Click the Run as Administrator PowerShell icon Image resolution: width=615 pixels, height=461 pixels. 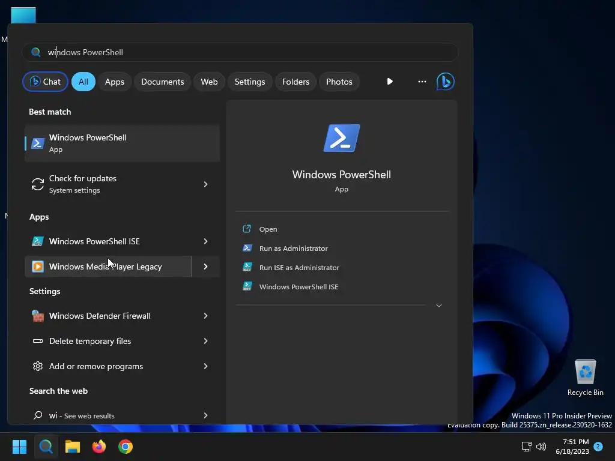coord(247,248)
